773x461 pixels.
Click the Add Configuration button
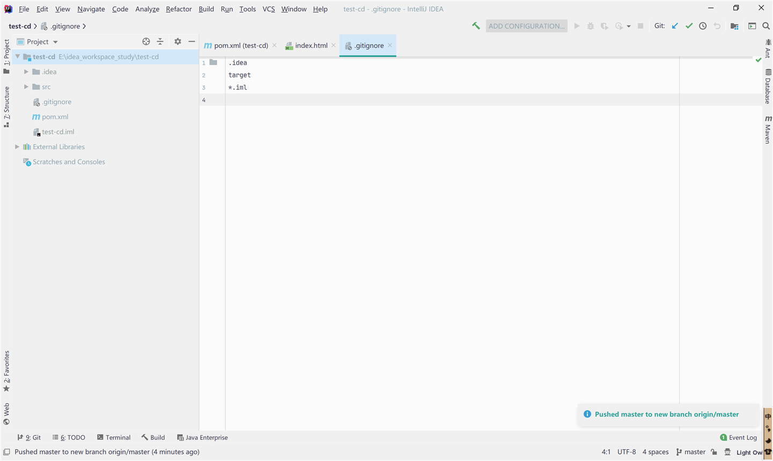tap(526, 26)
